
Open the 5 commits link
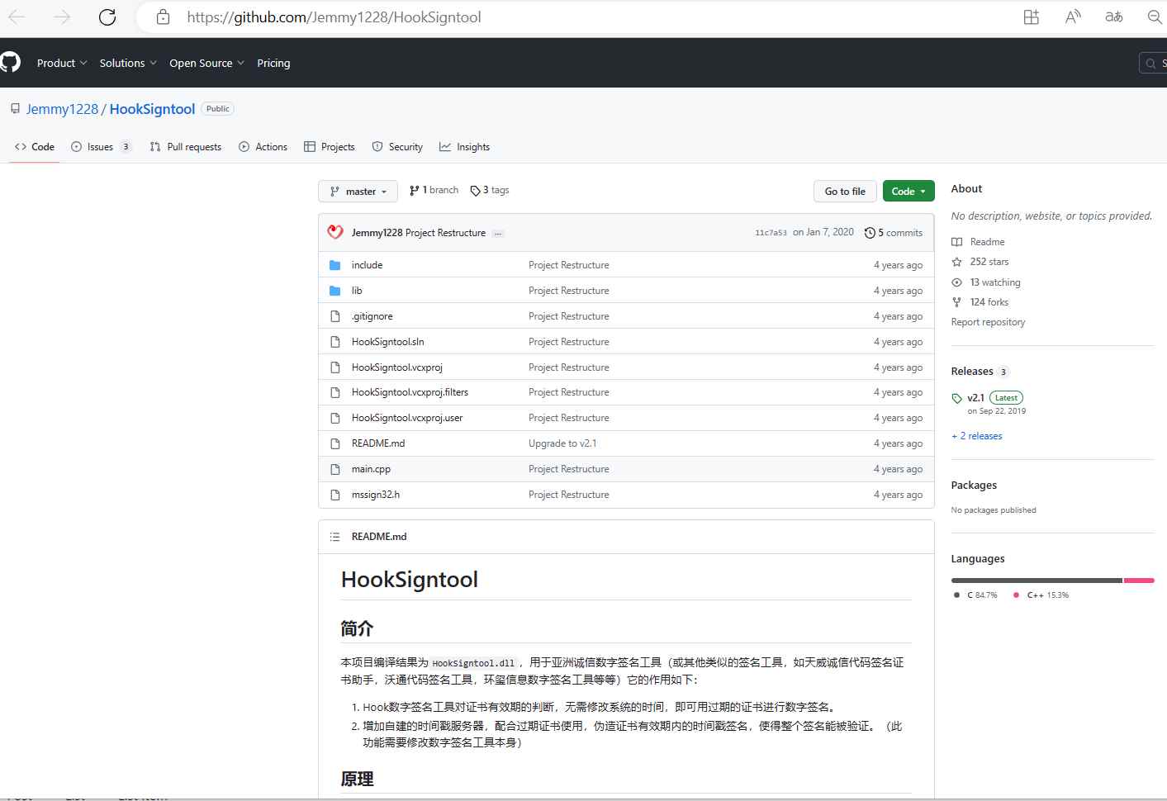click(893, 233)
